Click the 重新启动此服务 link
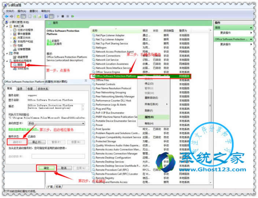The width and height of the screenshot is (258, 198). pos(54,44)
